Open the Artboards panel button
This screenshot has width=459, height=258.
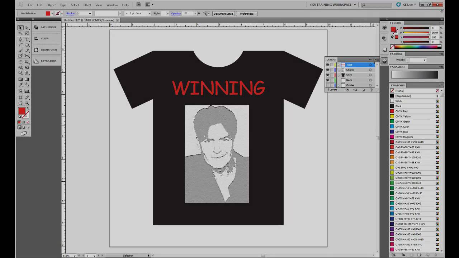pos(46,61)
